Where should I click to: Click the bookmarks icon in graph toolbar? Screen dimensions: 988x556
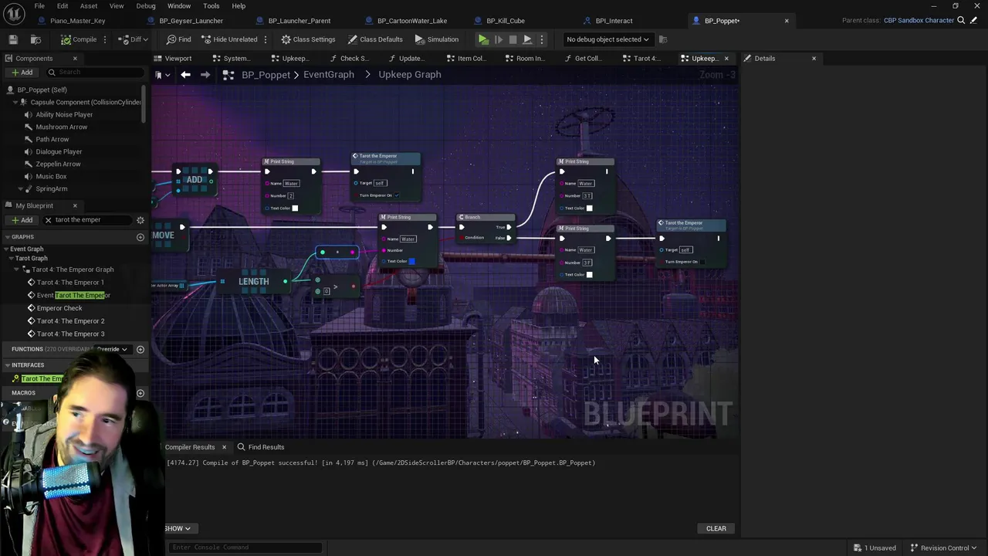tap(159, 75)
